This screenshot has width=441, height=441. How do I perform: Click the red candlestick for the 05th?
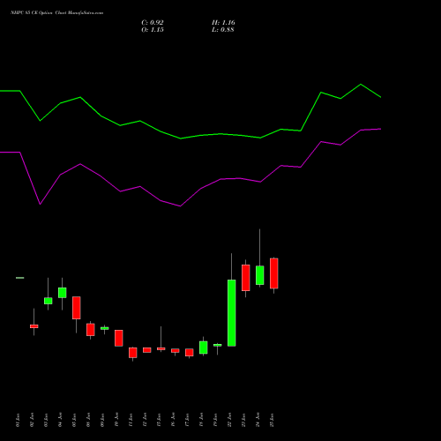pos(77,308)
